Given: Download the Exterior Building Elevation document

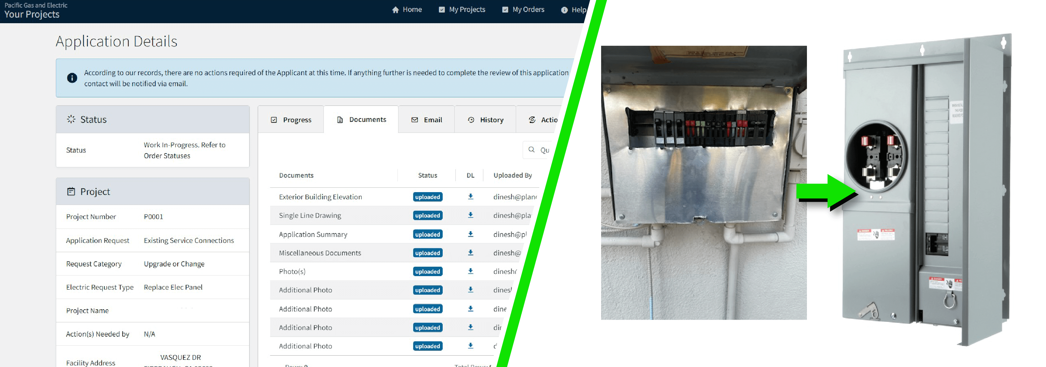Looking at the screenshot, I should pos(471,197).
